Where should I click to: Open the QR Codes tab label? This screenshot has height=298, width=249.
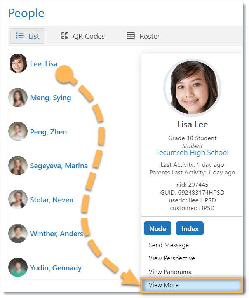coord(89,36)
